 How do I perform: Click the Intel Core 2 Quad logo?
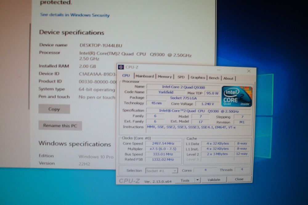[237, 97]
